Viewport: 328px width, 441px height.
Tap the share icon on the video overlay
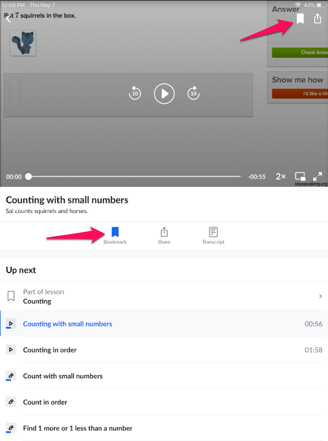(317, 19)
